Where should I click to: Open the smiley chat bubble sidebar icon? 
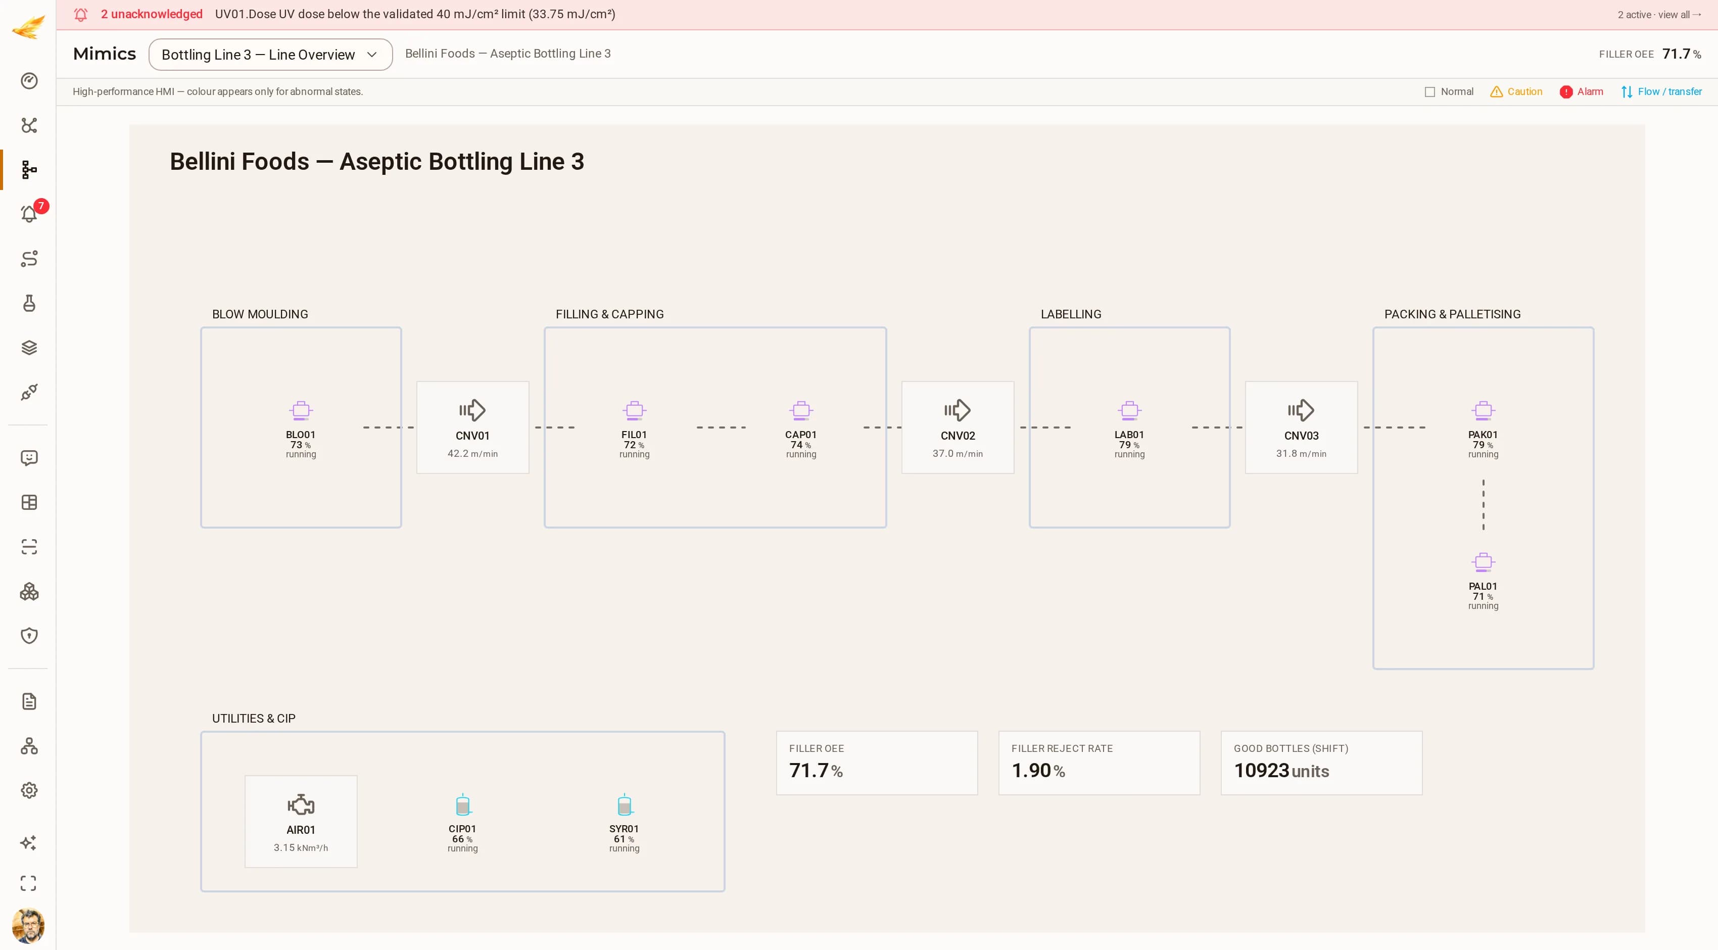[29, 458]
